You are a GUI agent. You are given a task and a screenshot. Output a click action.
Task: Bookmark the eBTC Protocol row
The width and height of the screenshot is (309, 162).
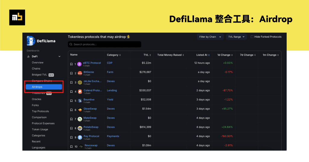tap(71, 64)
